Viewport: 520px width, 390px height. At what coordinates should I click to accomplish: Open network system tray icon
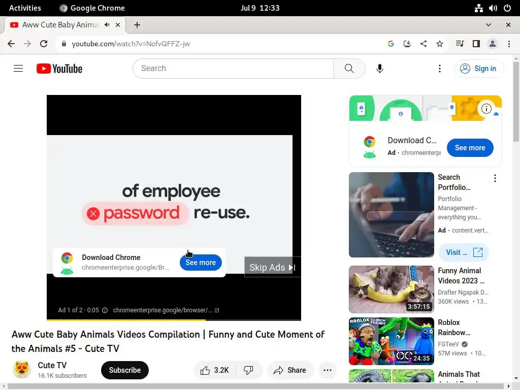(478, 8)
